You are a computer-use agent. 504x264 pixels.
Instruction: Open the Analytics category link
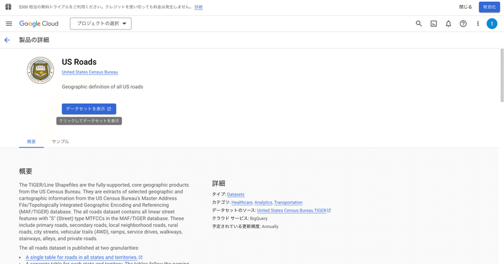click(x=263, y=202)
